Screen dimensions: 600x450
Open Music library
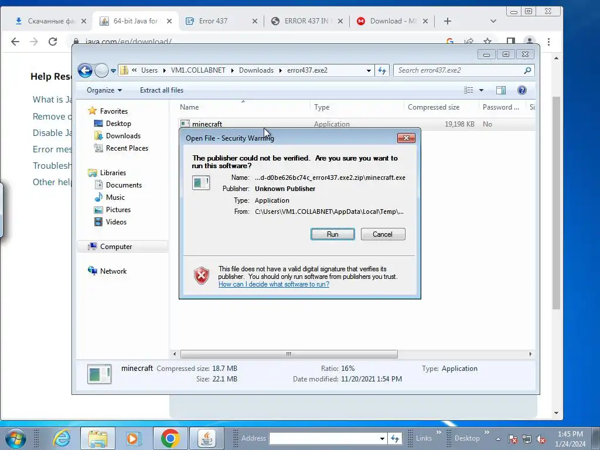coord(115,197)
